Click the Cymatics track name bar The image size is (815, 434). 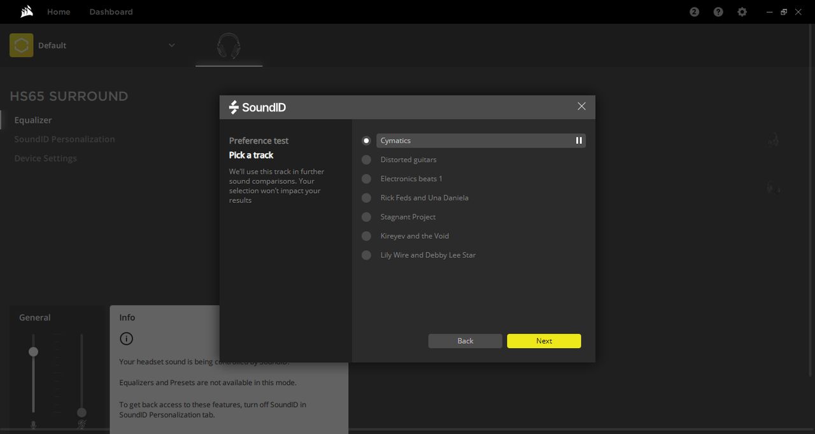(x=481, y=141)
